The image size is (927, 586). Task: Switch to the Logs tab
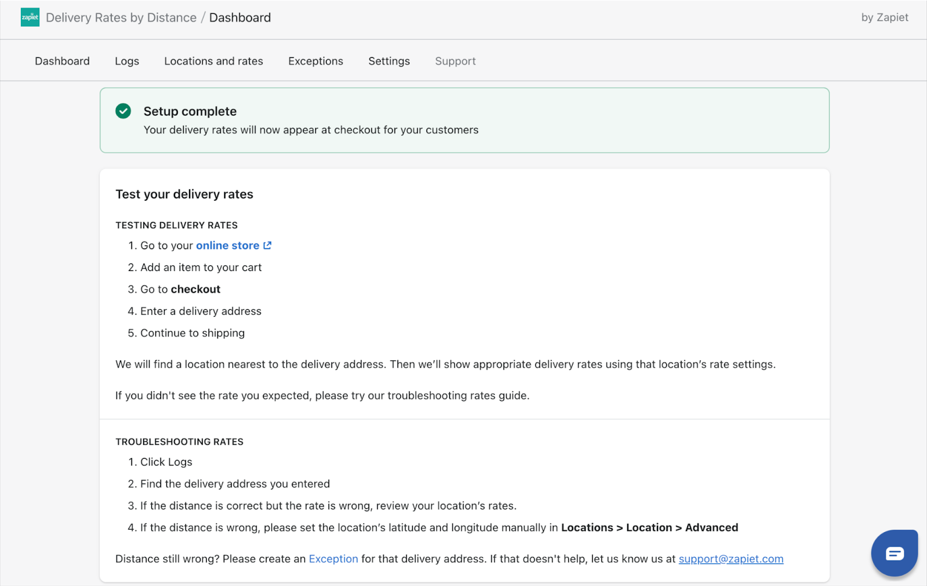(x=127, y=61)
